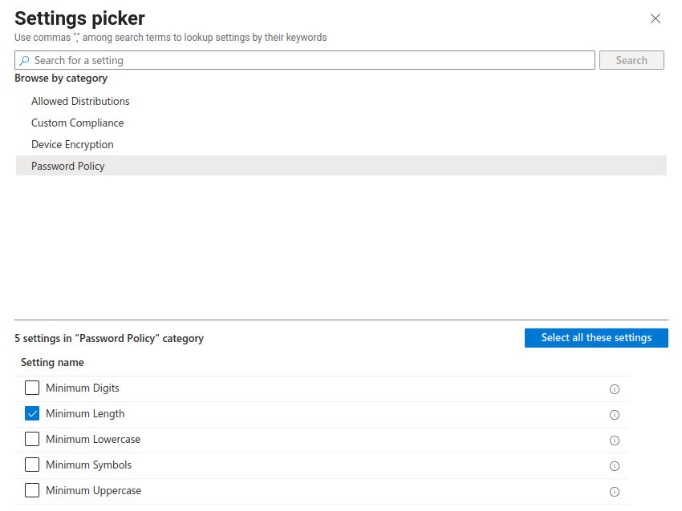Browse the Allowed Distributions category
This screenshot has width=682, height=511.
pos(80,102)
